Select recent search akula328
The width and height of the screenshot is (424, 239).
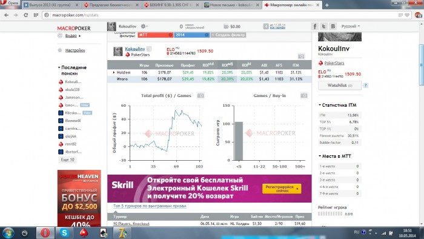click(x=72, y=90)
